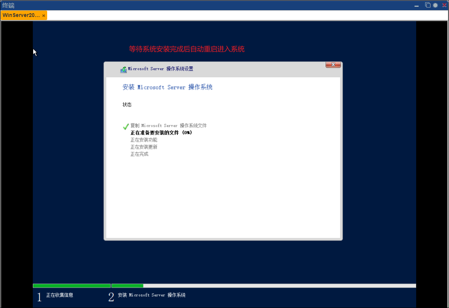Viewport: 449px width, 308px height.
Task: Click the red notice 等待系统安装完成后自动重启进入系统
Action: (187, 49)
